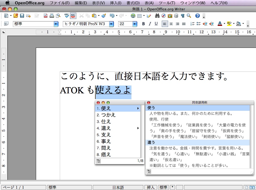The height and width of the screenshot is (190, 256).
Task: Insert a table using the Table icon
Action: pyautogui.click(x=139, y=16)
